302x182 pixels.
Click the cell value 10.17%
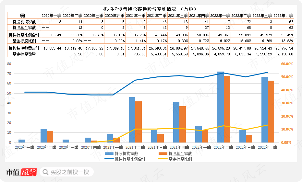click(161, 41)
